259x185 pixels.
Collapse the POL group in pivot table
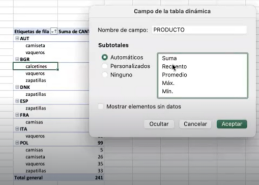pos(17,143)
